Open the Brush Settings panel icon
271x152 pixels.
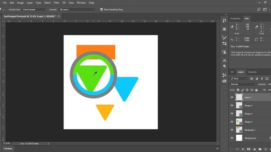[x=224, y=38]
